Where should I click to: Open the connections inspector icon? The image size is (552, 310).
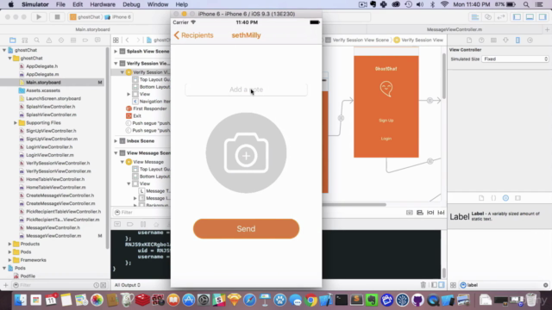click(530, 40)
